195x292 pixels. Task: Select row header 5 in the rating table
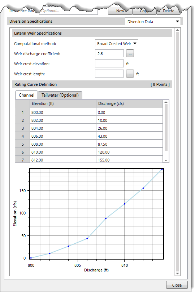point(23,144)
